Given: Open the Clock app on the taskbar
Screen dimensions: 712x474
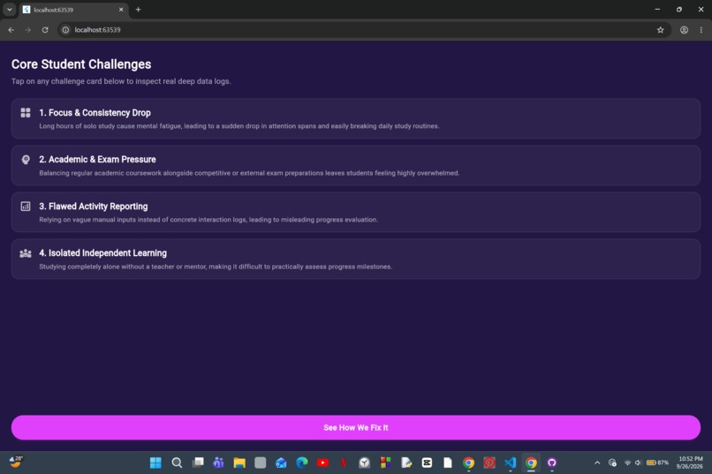Looking at the screenshot, I should point(364,463).
